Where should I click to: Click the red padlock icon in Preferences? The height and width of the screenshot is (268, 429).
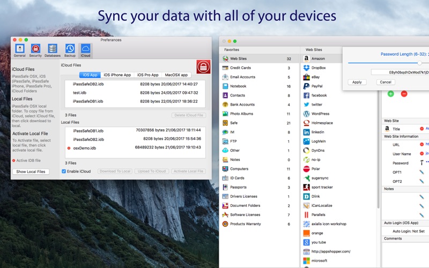pos(203,66)
